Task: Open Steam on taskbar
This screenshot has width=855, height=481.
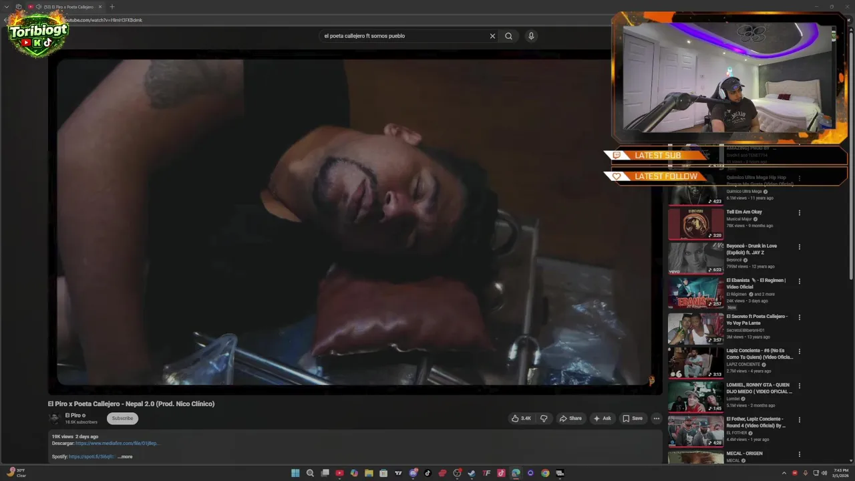Action: click(x=472, y=473)
